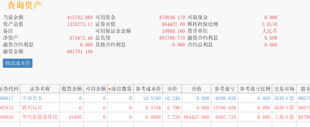The image size is (310, 127).
Task: Sort holdings by 市值 column header
Action: click(196, 89)
